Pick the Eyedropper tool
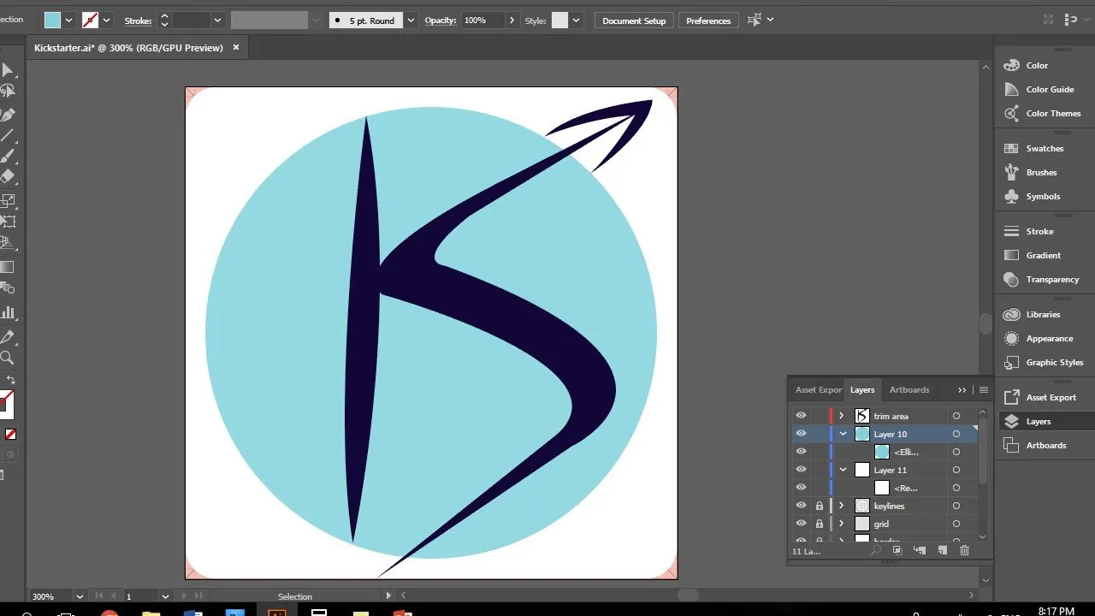The width and height of the screenshot is (1095, 616). coord(7,337)
